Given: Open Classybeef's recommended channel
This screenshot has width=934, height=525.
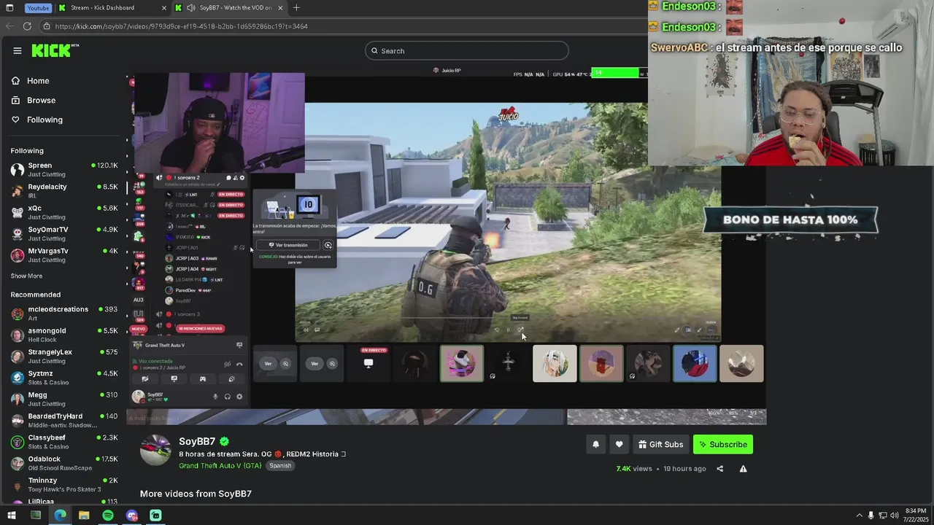Looking at the screenshot, I should point(64,441).
